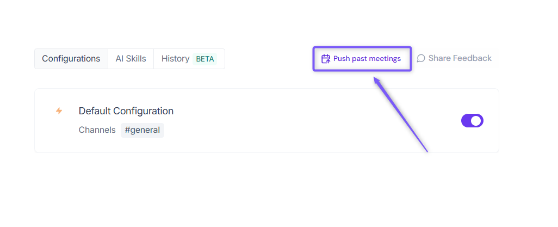This screenshot has width=558, height=227.
Task: Push past meetings to Slack
Action: tap(362, 59)
